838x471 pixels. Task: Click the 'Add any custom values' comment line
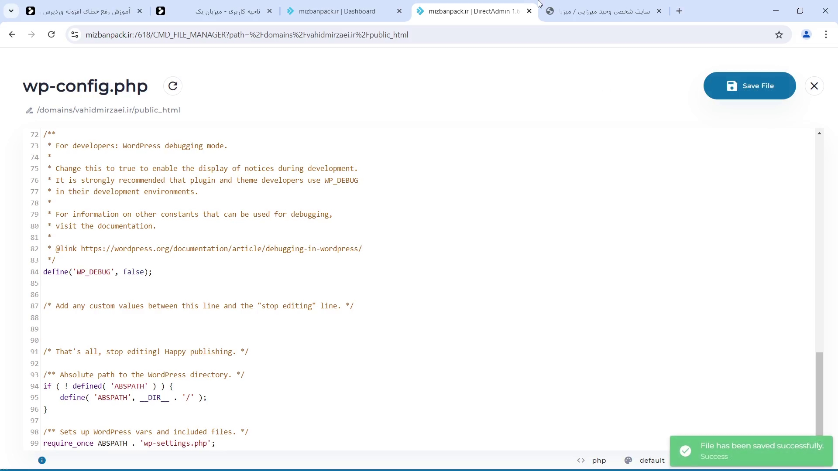tap(199, 306)
